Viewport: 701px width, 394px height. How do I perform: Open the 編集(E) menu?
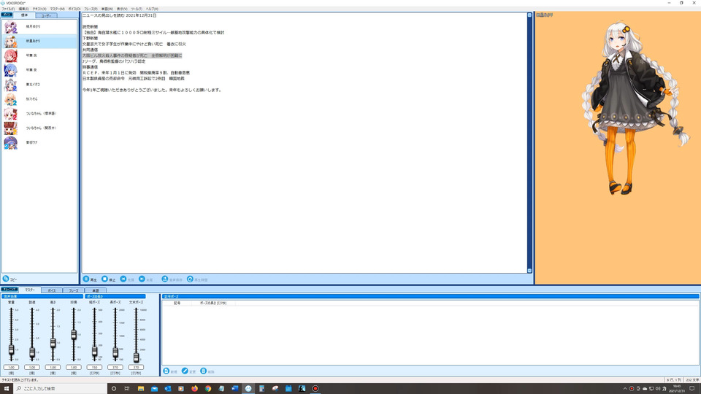coord(23,9)
